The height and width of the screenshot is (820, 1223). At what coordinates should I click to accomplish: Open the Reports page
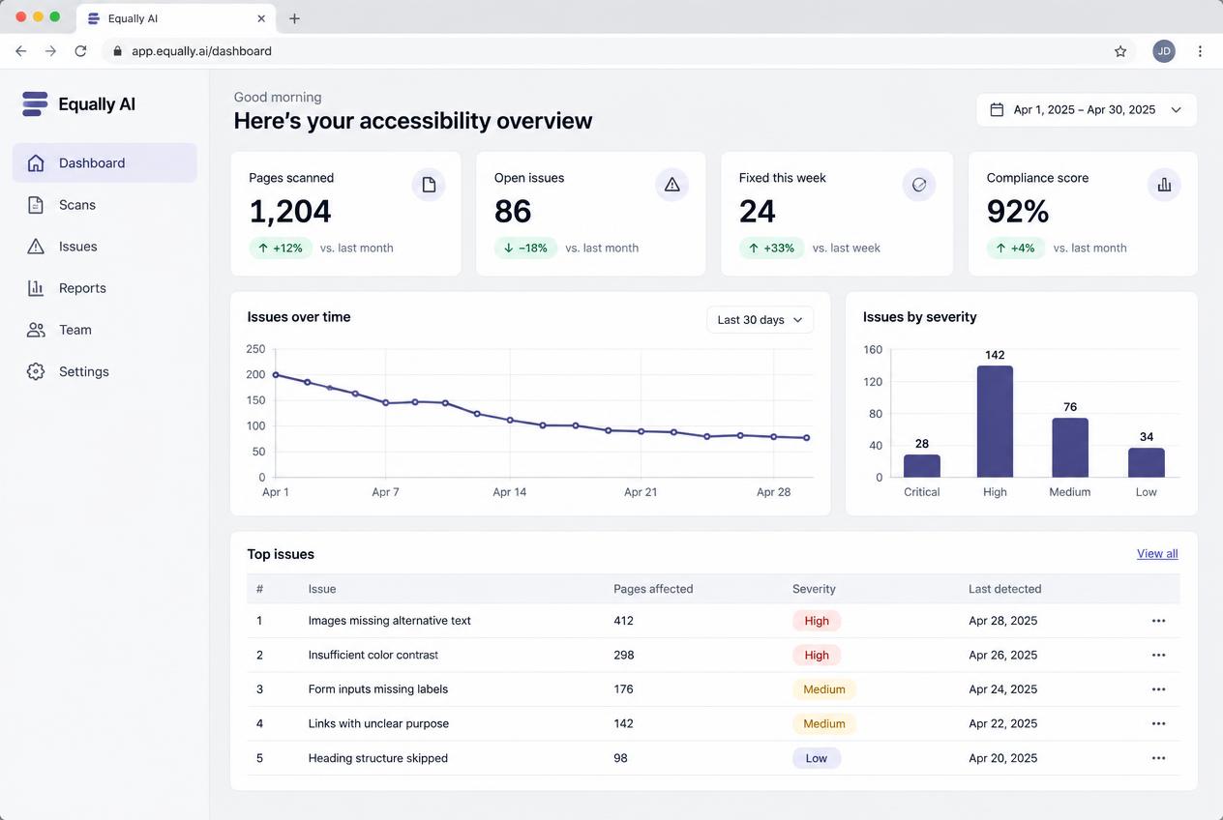click(104, 287)
